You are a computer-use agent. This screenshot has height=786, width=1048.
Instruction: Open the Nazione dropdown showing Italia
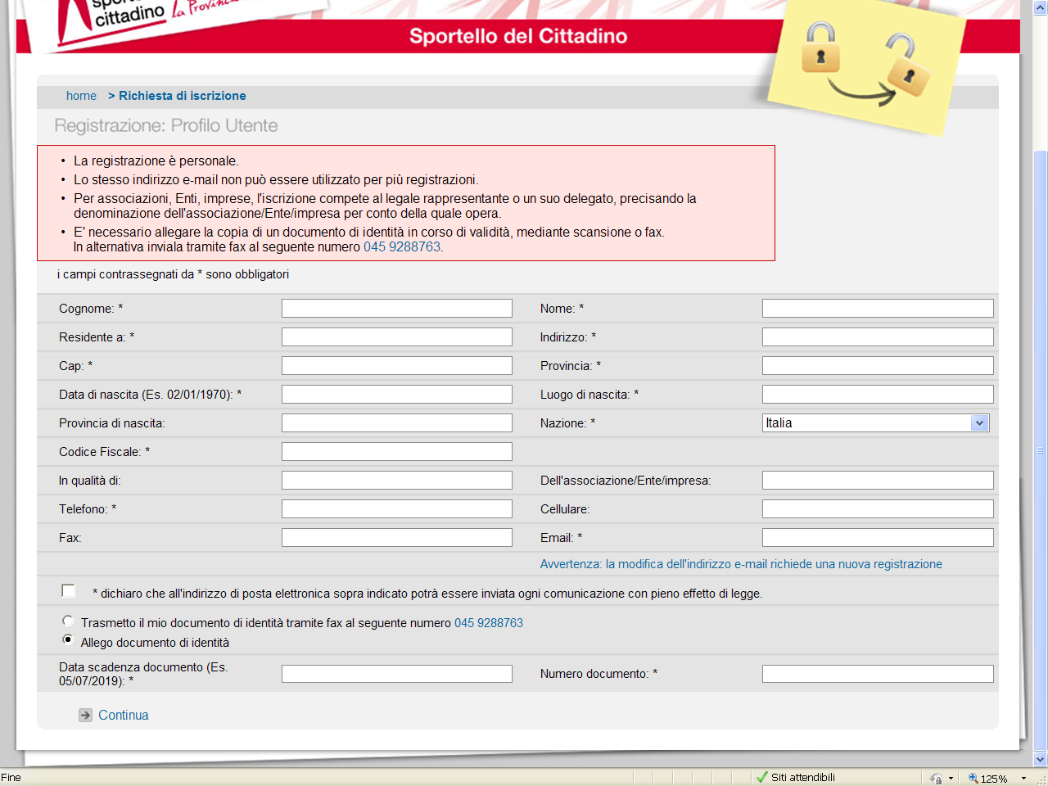[876, 423]
